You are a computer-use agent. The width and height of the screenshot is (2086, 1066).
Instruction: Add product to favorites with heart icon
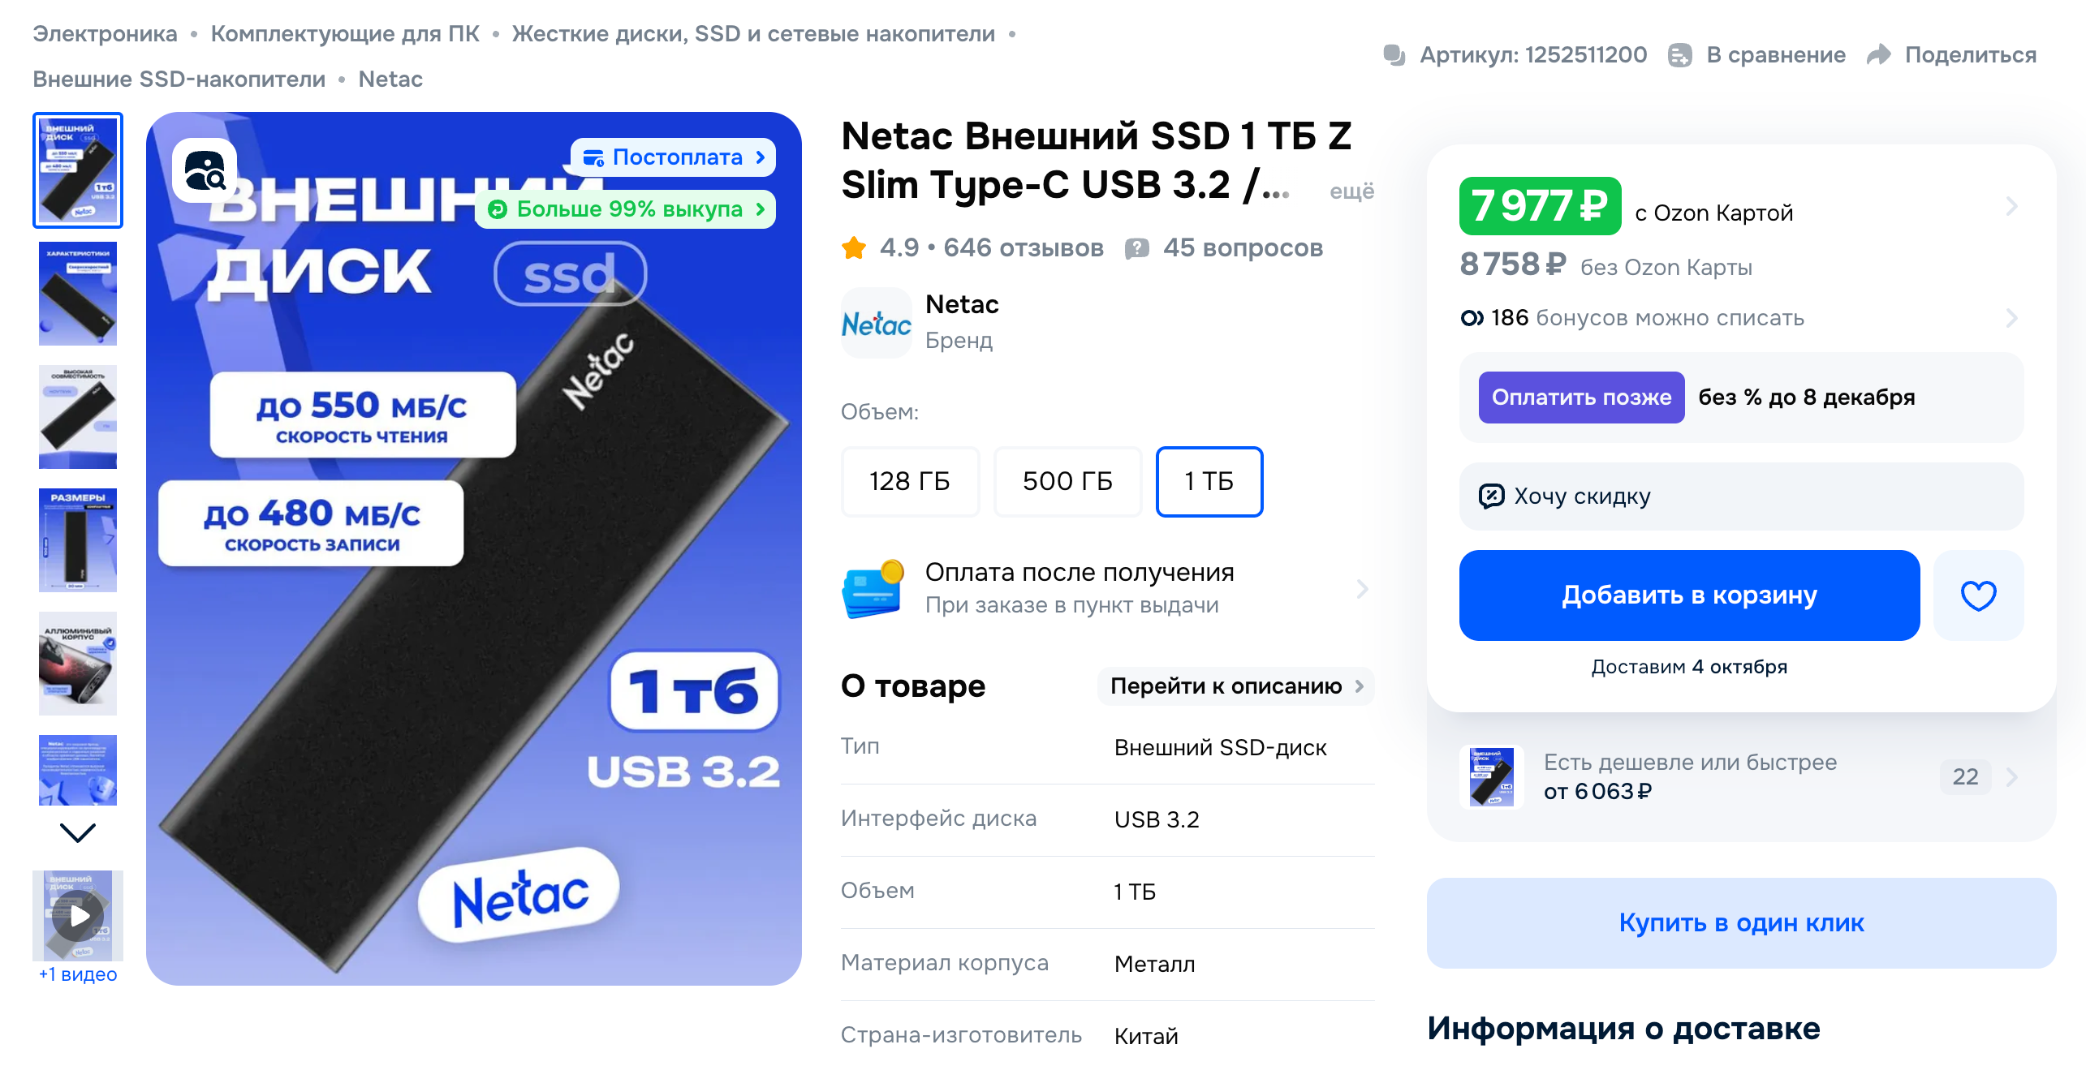point(1978,595)
